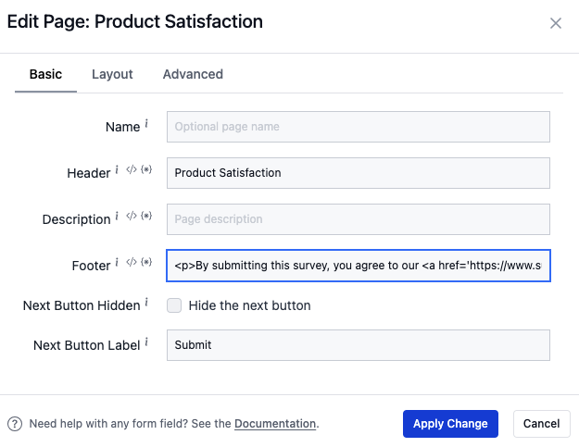
Task: Click the info icon next to Name
Action: click(x=146, y=124)
